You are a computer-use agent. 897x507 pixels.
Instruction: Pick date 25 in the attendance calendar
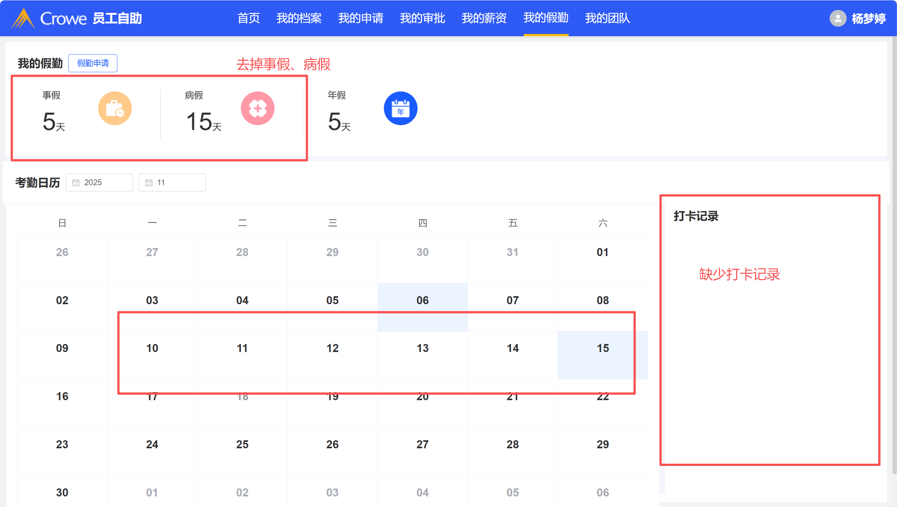[x=242, y=444]
